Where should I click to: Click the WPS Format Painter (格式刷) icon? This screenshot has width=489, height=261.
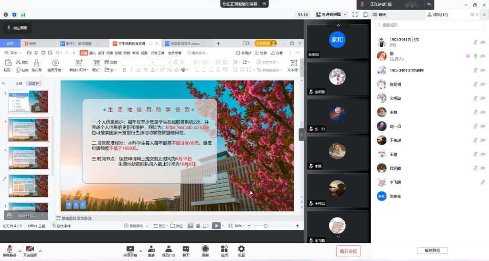[36, 63]
